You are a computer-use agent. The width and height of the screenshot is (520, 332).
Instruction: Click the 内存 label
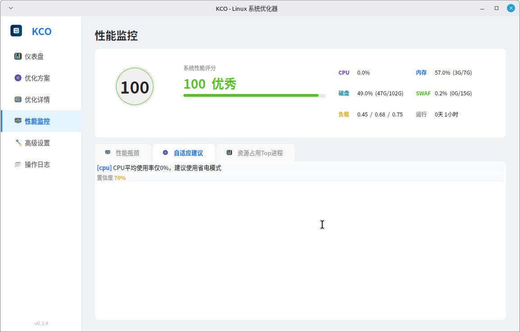coord(421,72)
